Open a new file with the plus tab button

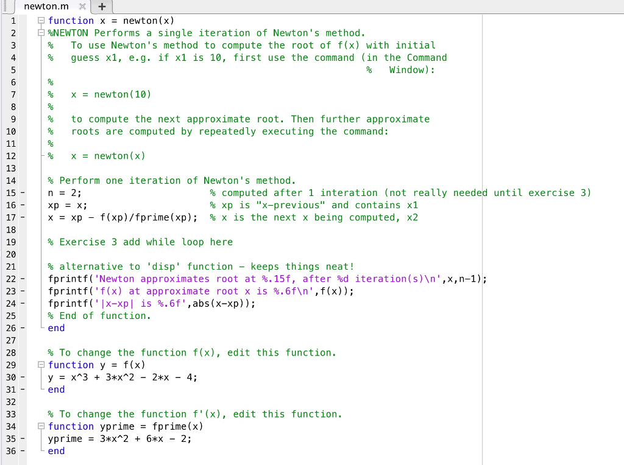click(101, 7)
